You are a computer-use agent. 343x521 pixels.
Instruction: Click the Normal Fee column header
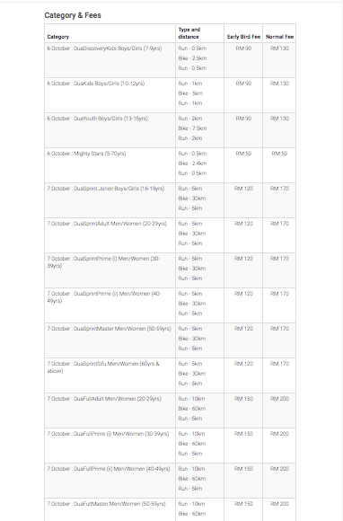[x=279, y=37]
